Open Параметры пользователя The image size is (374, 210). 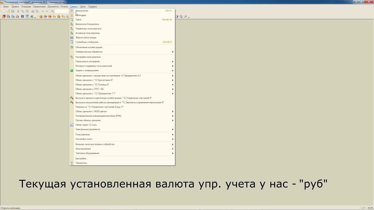[122, 29]
